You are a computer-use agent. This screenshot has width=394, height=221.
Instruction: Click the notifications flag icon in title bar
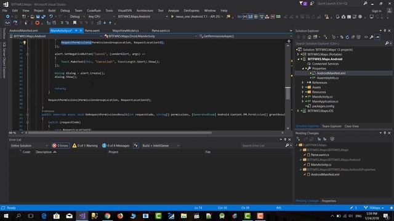[x=303, y=4]
